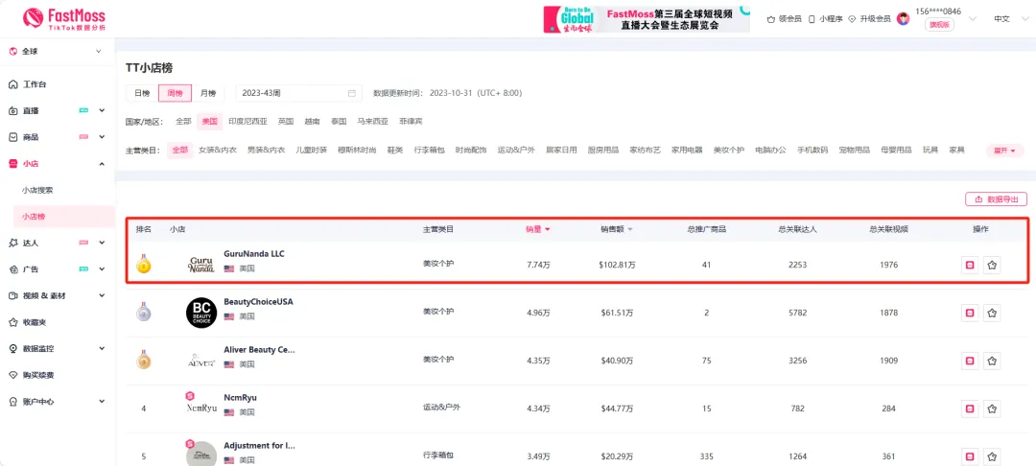Click the 达人 icon in sidebar
1036x466 pixels.
13,243
